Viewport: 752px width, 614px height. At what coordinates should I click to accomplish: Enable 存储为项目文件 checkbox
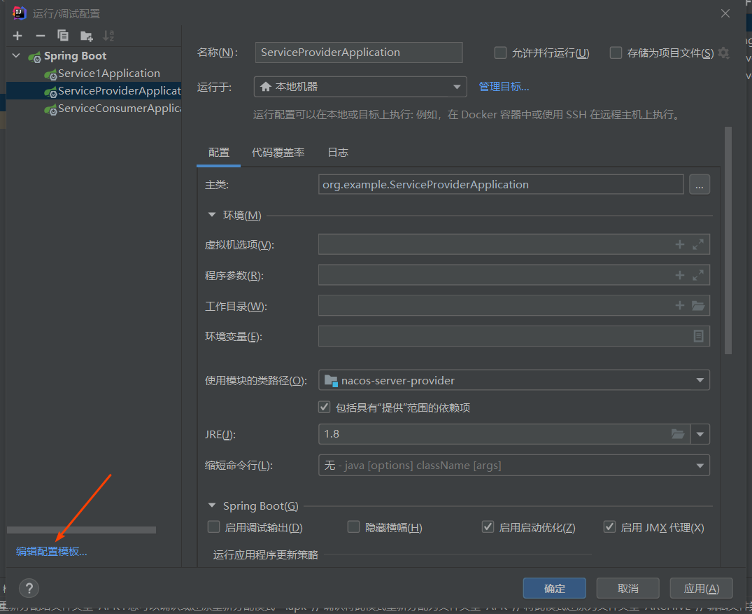pyautogui.click(x=616, y=53)
